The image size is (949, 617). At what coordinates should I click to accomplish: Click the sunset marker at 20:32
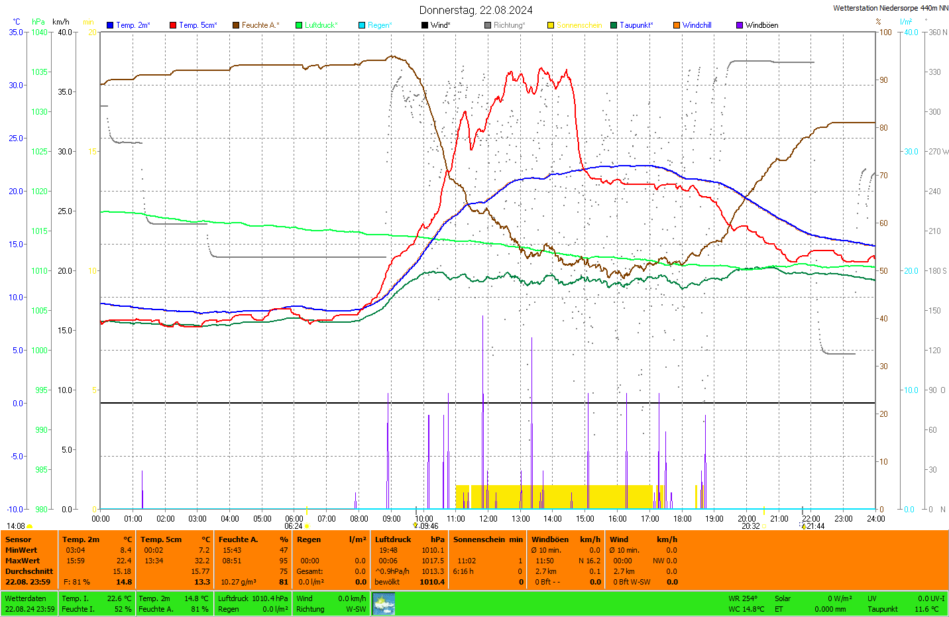(763, 526)
